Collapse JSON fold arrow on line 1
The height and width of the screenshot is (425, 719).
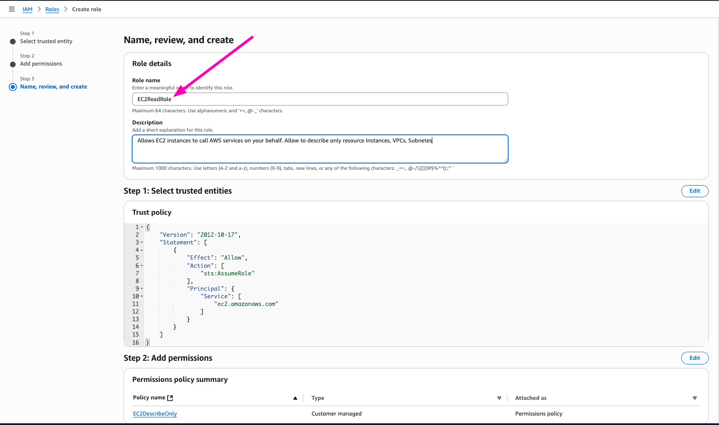coord(142,227)
